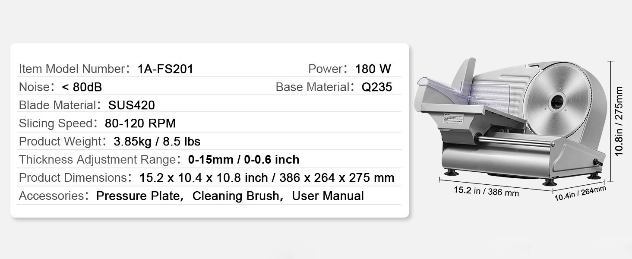
Task: Click the Accessories label
Action: pyautogui.click(x=51, y=196)
